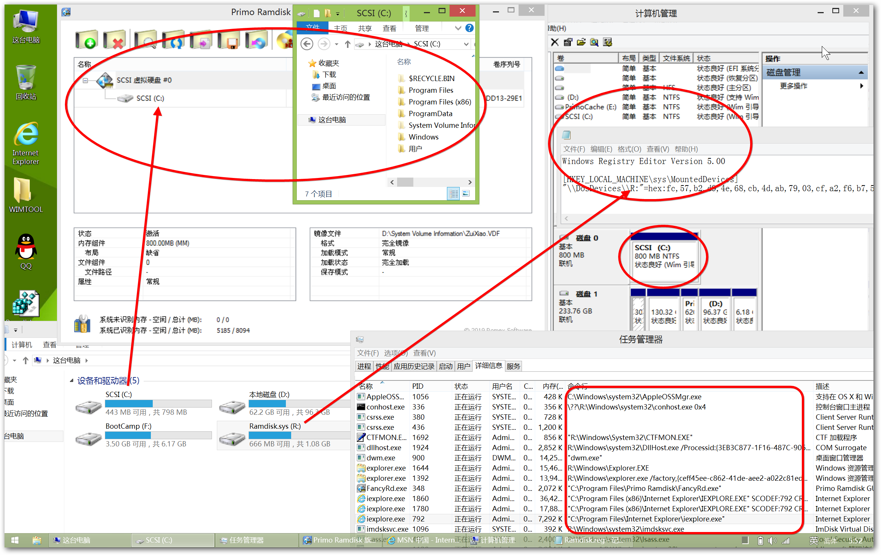Screen dimensions: 881x555
Task: Open the recent locations dropdown beside forward arrow
Action: (336, 44)
